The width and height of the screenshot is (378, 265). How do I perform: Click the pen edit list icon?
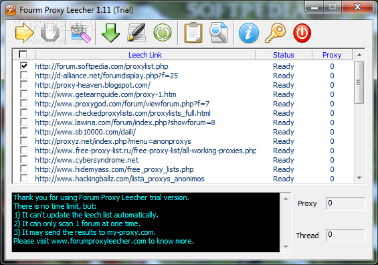[136, 33]
